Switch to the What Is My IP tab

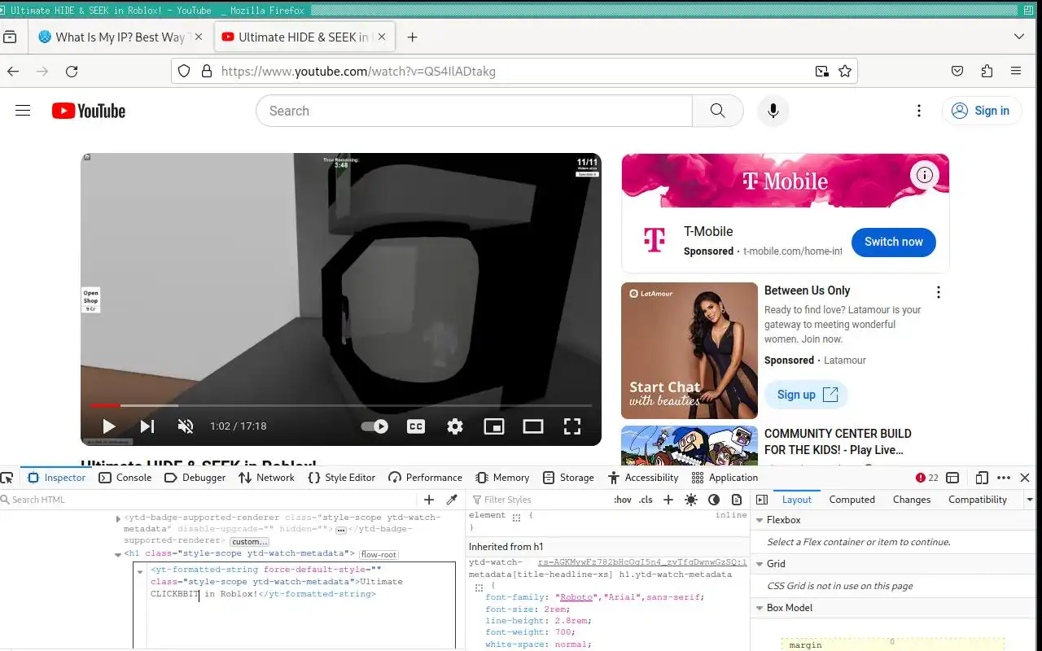120,37
